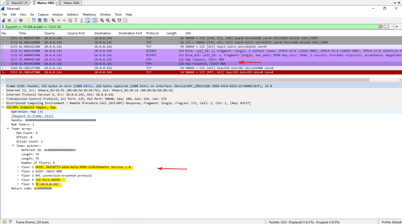The width and height of the screenshot is (402, 224).
Task: Open display filter history dropdown
Action: coord(392,27)
